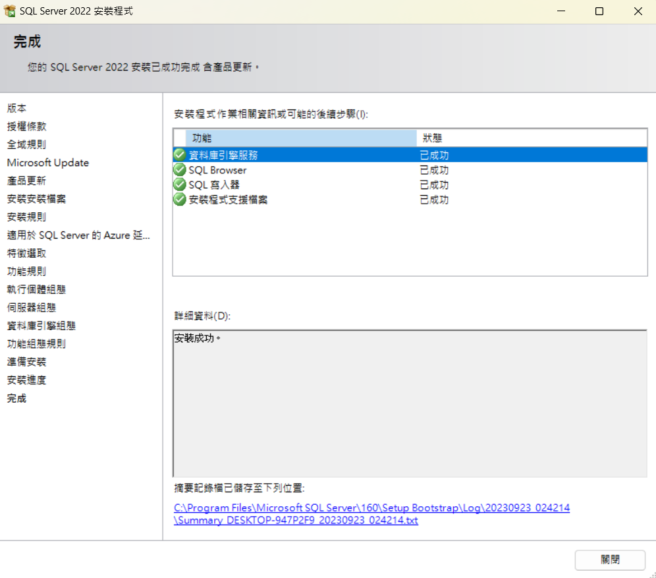Close window with the title bar X
Screen dimensions: 656x578
[x=638, y=11]
